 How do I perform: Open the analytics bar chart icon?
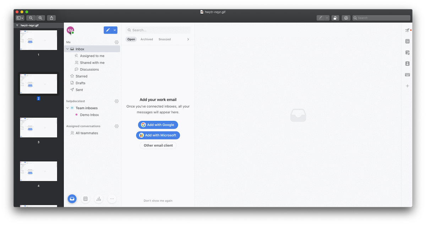(x=99, y=199)
